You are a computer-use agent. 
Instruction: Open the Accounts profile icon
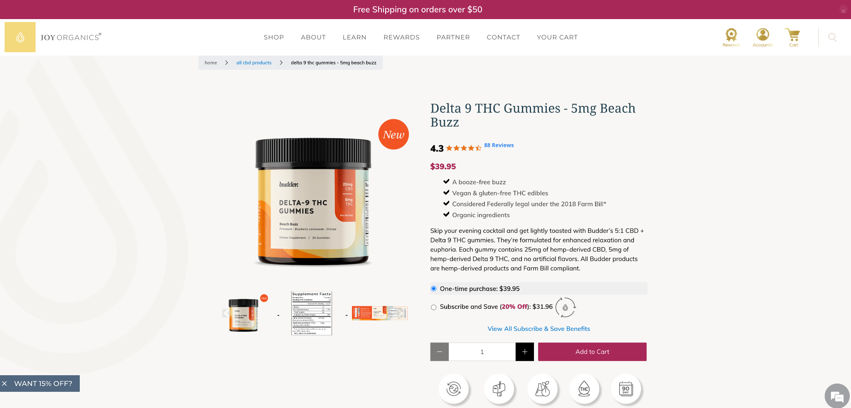point(762,37)
